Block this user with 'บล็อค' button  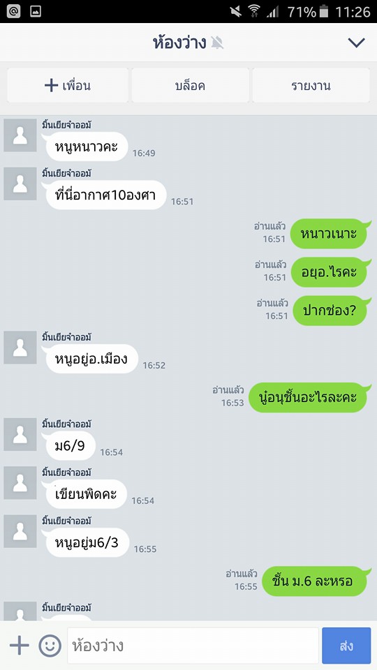[x=190, y=85]
